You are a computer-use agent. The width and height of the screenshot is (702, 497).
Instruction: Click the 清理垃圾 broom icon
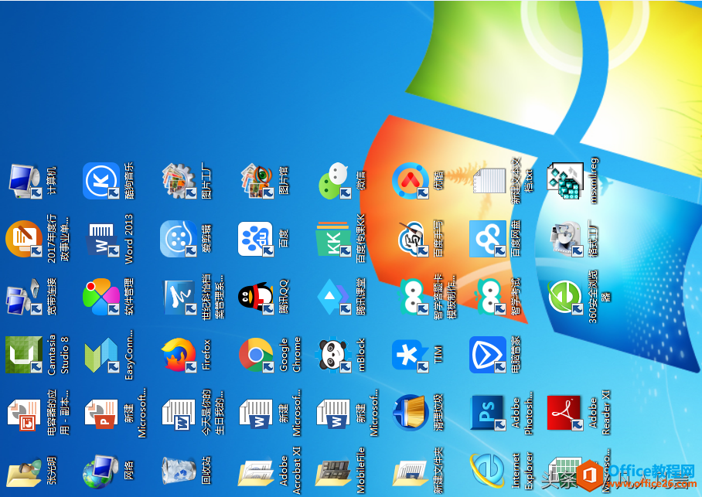(x=411, y=413)
